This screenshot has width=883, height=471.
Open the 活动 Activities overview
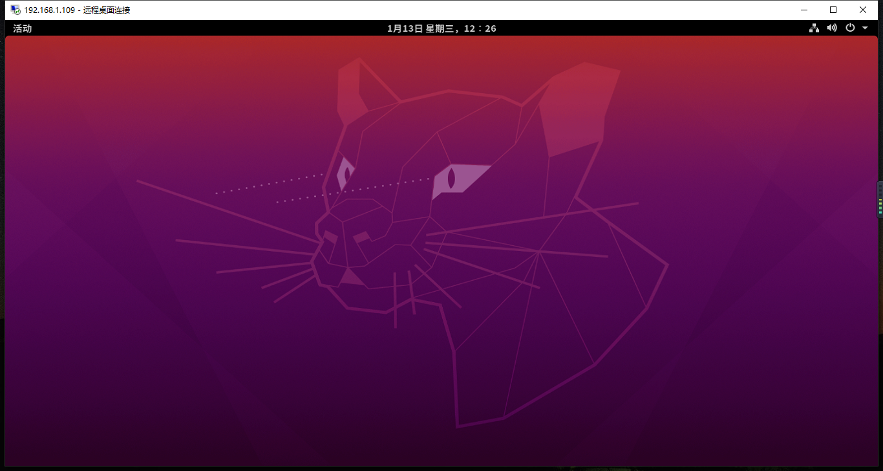pos(23,28)
